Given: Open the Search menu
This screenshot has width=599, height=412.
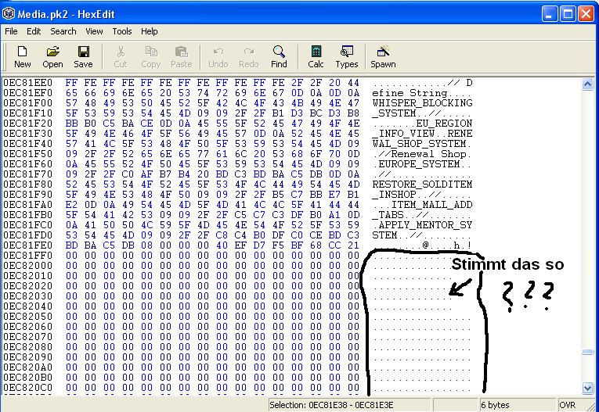Looking at the screenshot, I should click(x=63, y=31).
